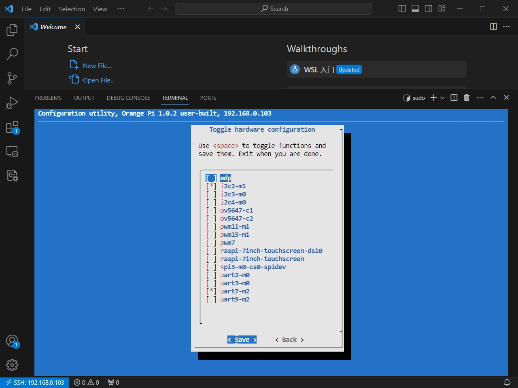
Task: Toggle the edp checkbox
Action: [211, 178]
